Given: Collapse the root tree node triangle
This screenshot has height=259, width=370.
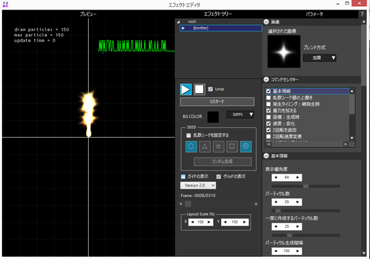Looking at the screenshot, I should point(179,22).
